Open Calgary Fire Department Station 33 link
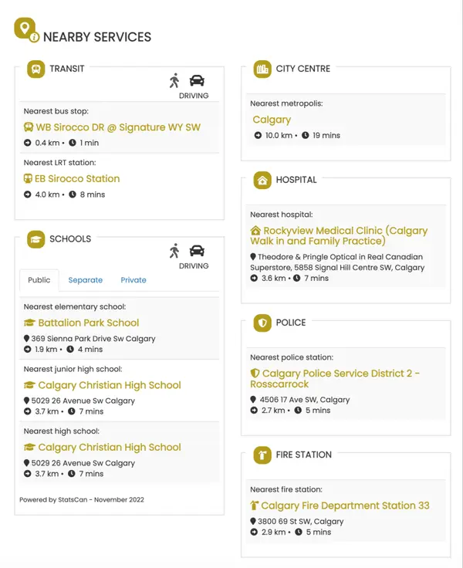The height and width of the screenshot is (568, 463). tap(345, 506)
